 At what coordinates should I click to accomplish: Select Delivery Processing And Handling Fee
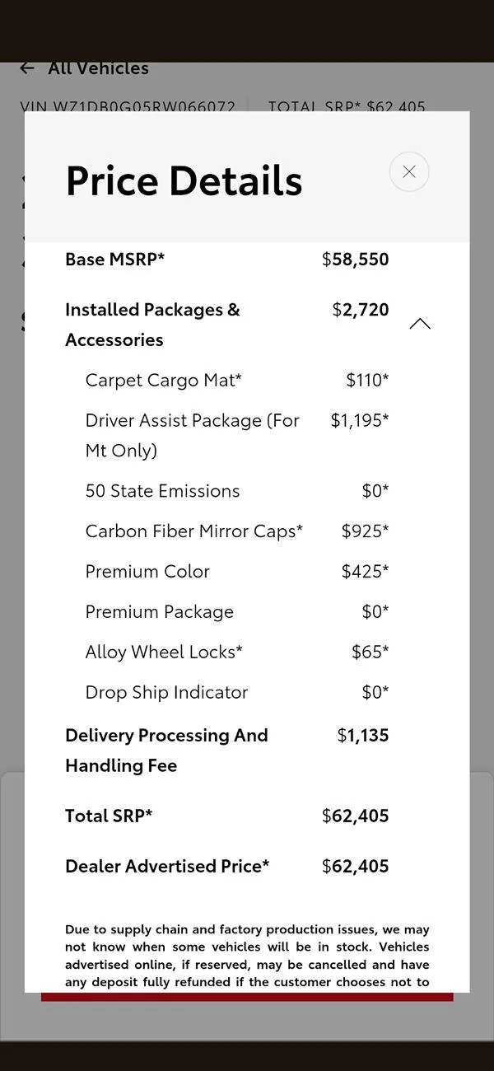pos(226,750)
